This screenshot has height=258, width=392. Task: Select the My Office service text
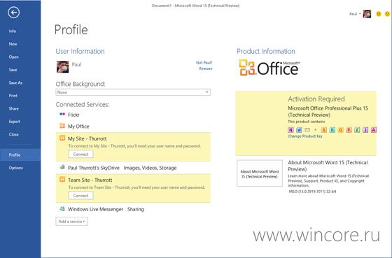pyautogui.click(x=78, y=127)
